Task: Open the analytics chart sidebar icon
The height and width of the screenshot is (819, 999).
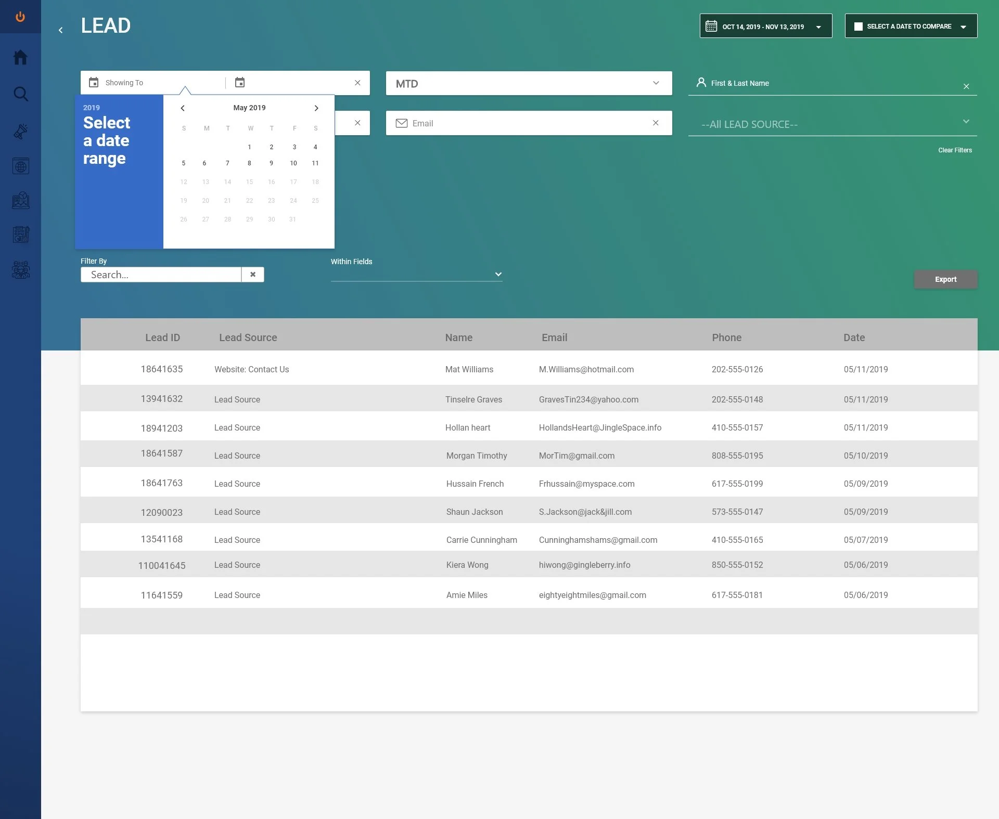Action: pos(20,200)
